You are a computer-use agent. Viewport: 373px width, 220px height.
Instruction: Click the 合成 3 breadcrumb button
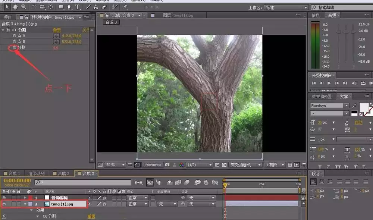pyautogui.click(x=111, y=22)
